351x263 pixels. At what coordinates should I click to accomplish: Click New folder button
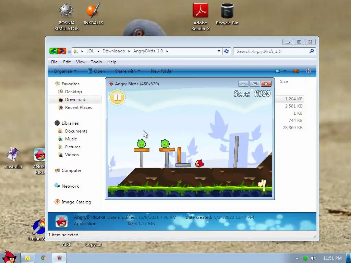pyautogui.click(x=162, y=71)
